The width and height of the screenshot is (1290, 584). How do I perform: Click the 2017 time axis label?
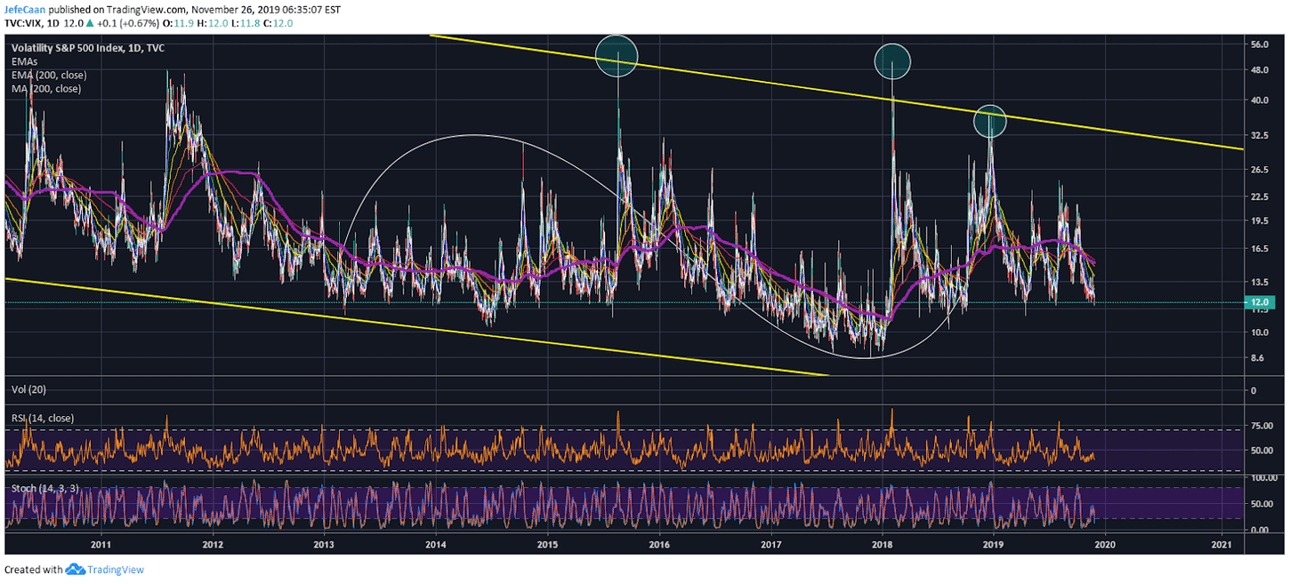[x=770, y=545]
